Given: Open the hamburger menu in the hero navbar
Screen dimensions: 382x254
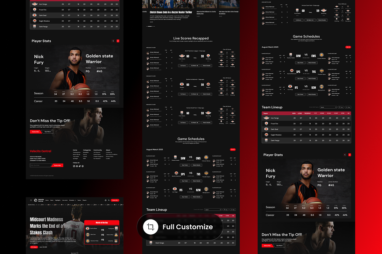Looking at the screenshot, I should pos(31,200).
